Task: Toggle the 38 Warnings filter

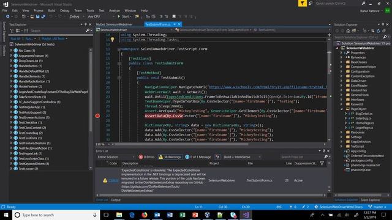Action: click(x=170, y=157)
